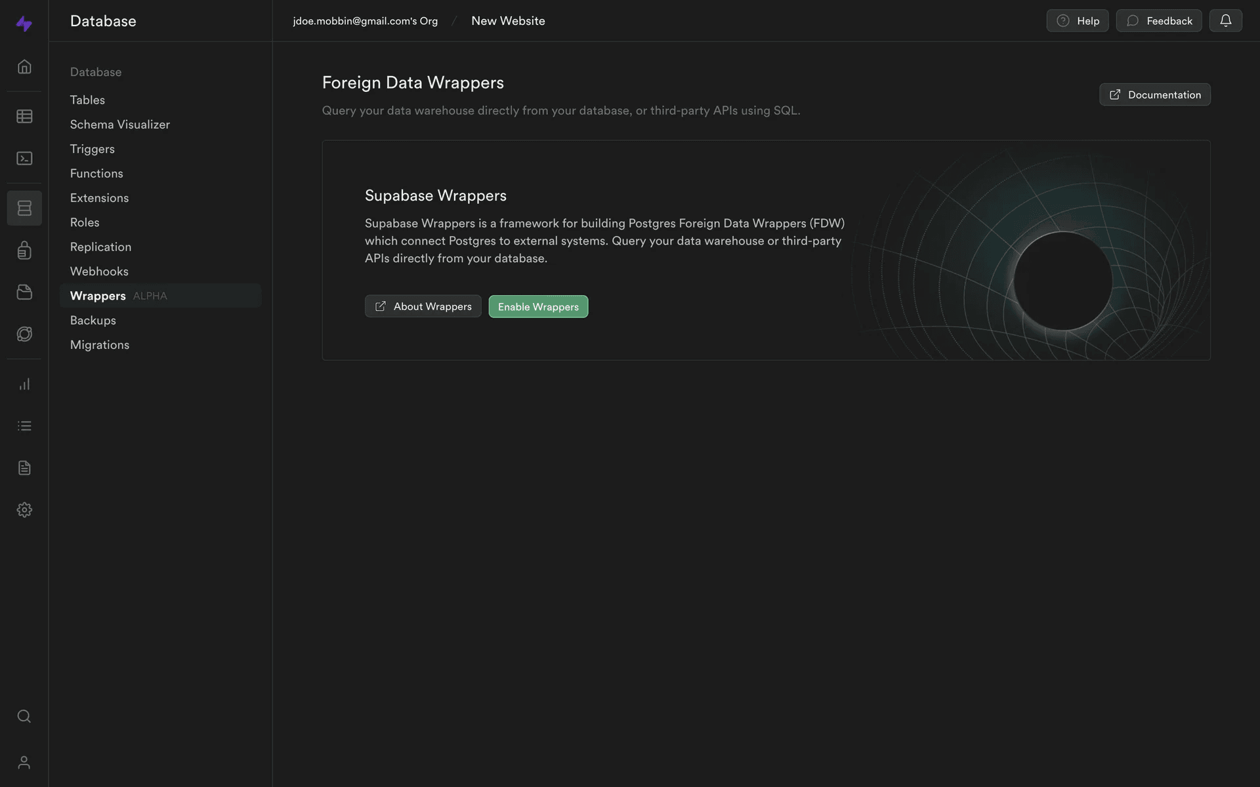Screen dimensions: 1260x787
Task: Go to Home icon in sidebar
Action: pyautogui.click(x=24, y=67)
